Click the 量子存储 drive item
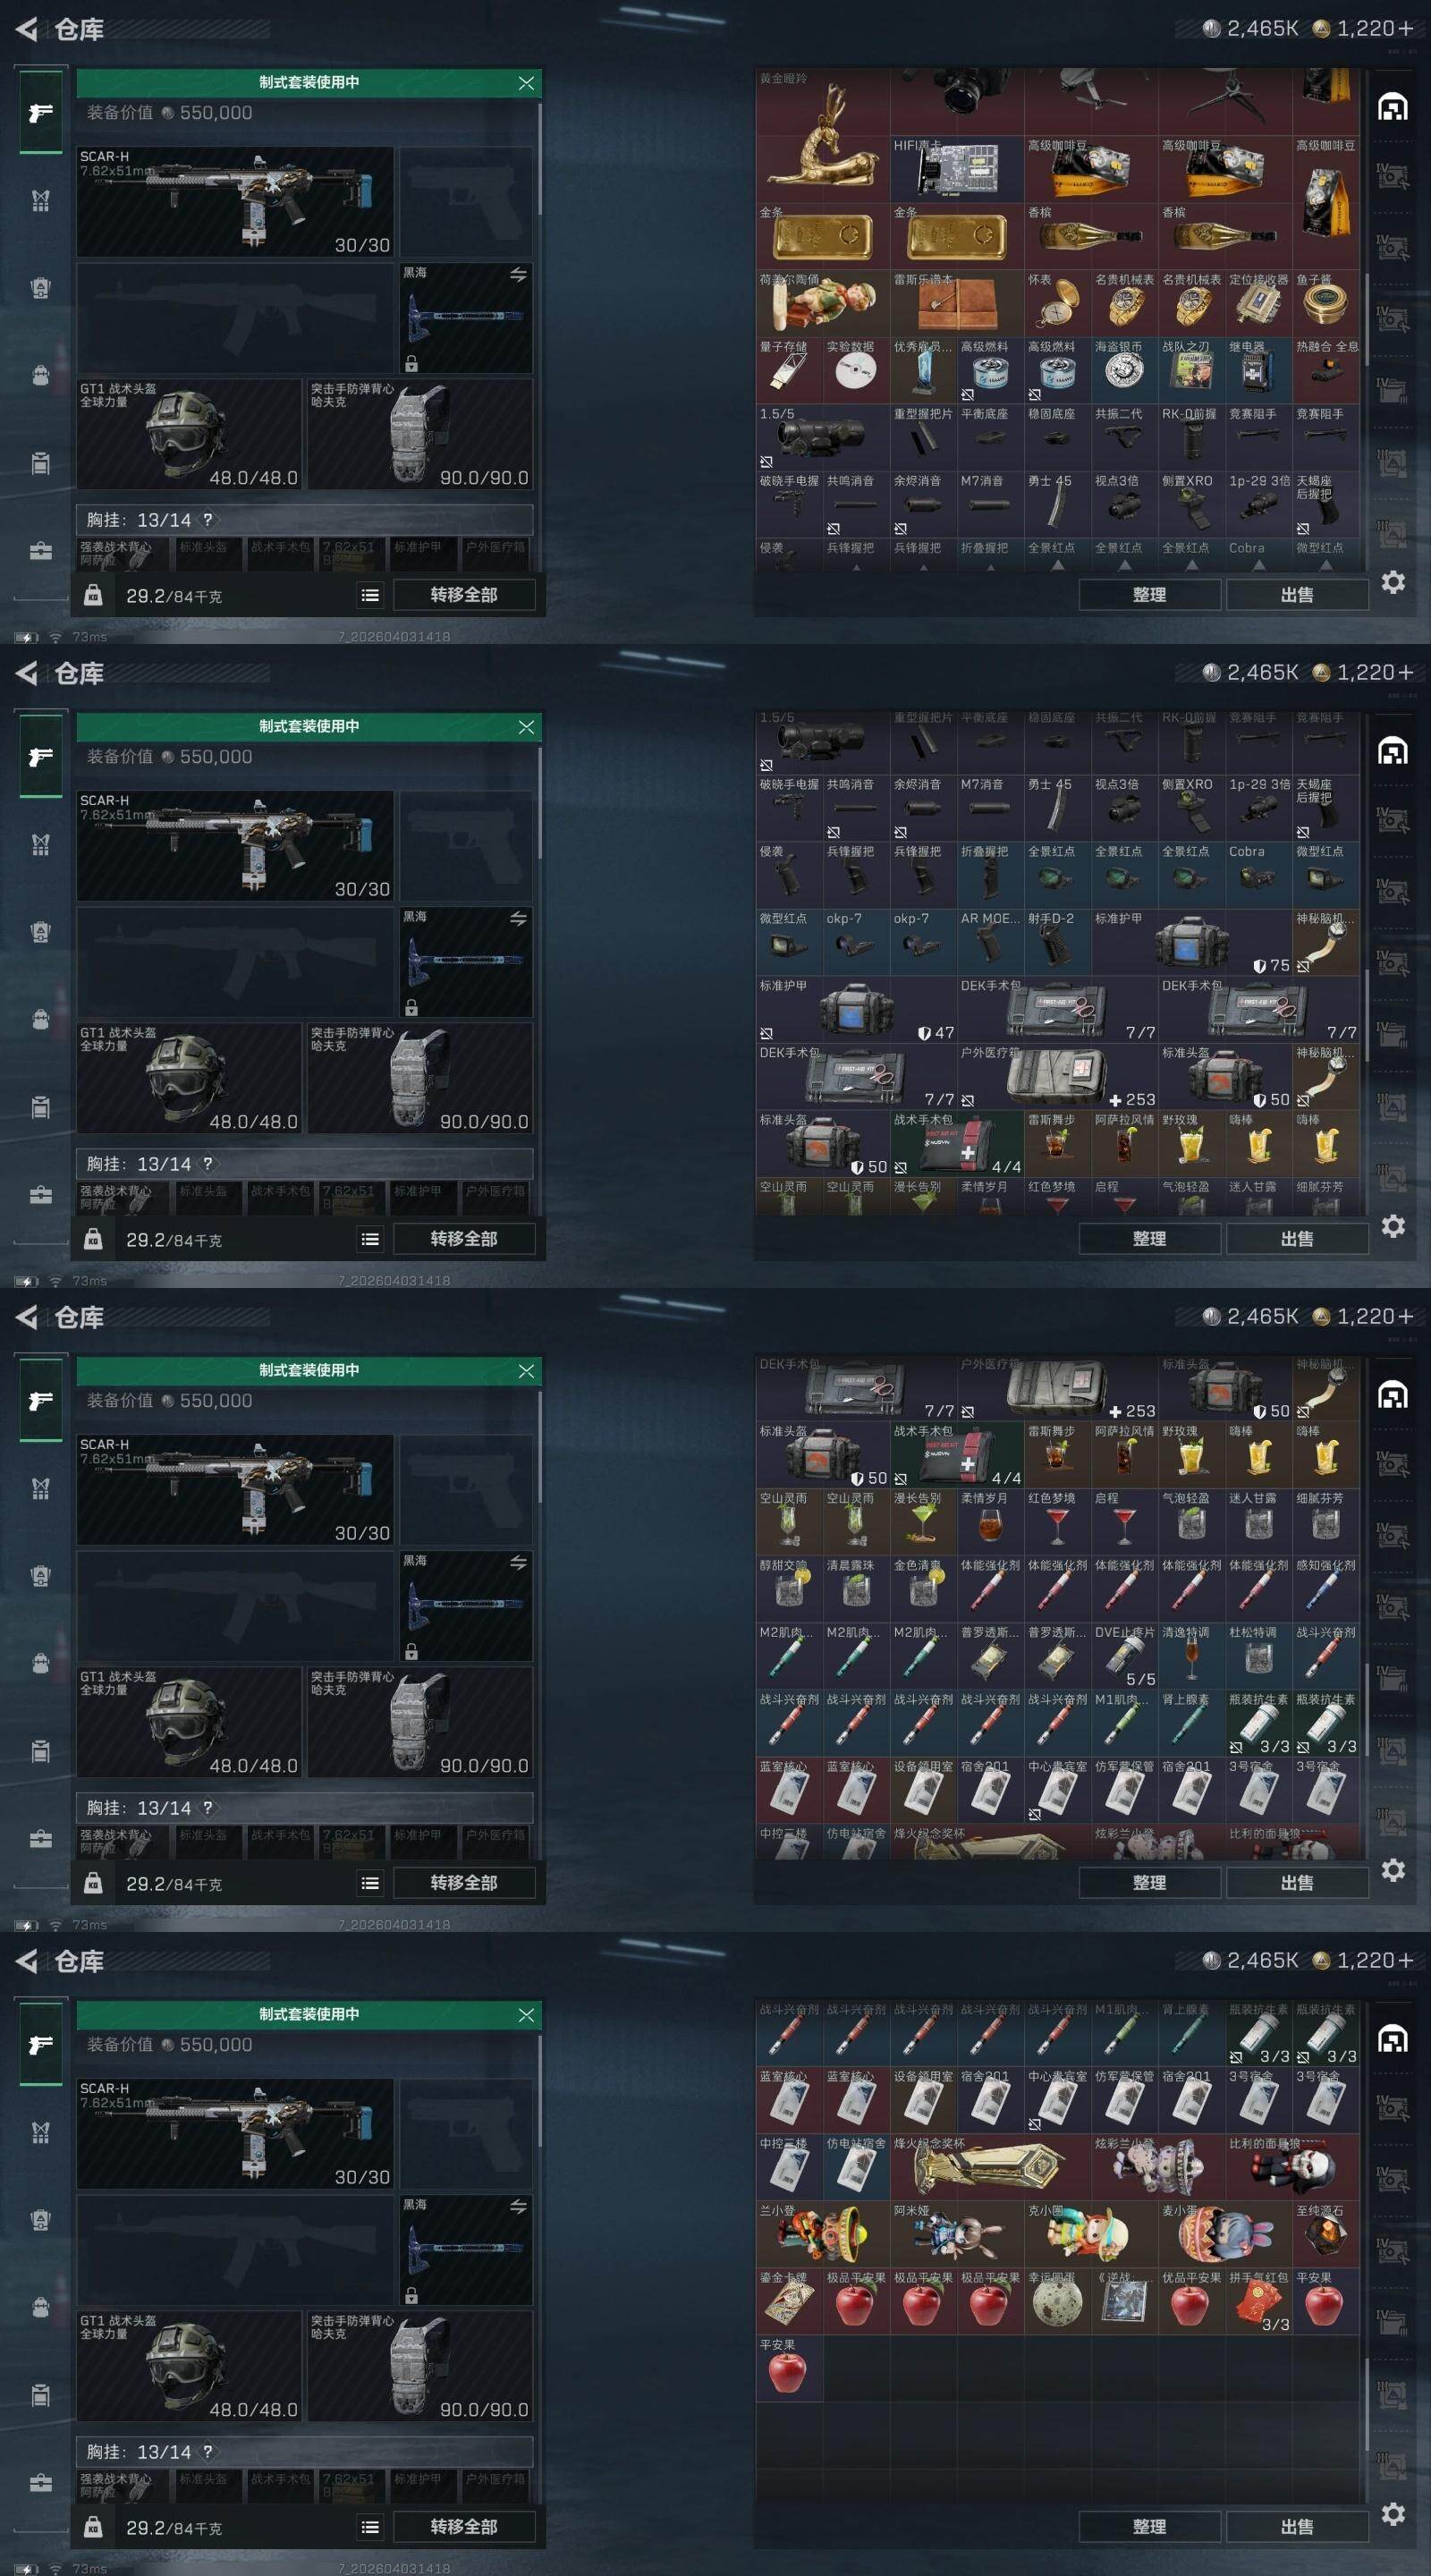1431x2576 pixels. [x=789, y=370]
